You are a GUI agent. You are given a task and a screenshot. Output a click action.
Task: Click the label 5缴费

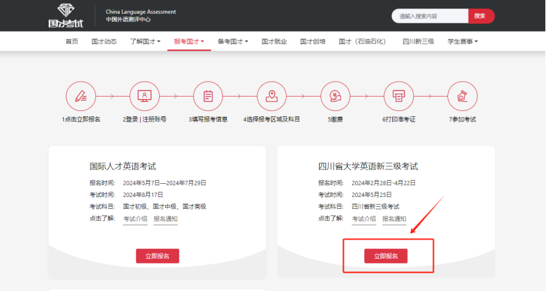[335, 120]
